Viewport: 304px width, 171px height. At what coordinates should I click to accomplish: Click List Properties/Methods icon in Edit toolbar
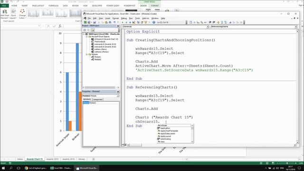point(190,22)
